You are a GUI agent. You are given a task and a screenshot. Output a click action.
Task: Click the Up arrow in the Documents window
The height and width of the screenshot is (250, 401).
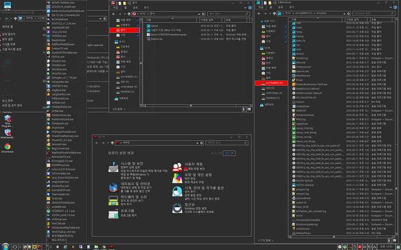pyautogui.click(x=129, y=14)
